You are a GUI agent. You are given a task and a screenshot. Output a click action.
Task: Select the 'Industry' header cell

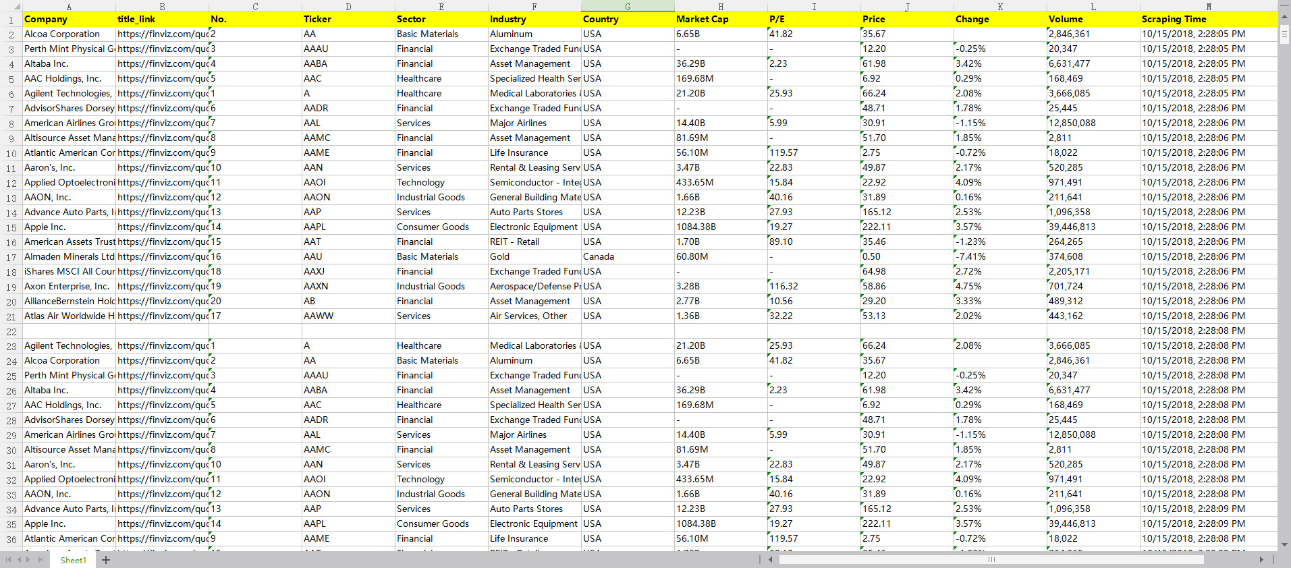point(534,20)
